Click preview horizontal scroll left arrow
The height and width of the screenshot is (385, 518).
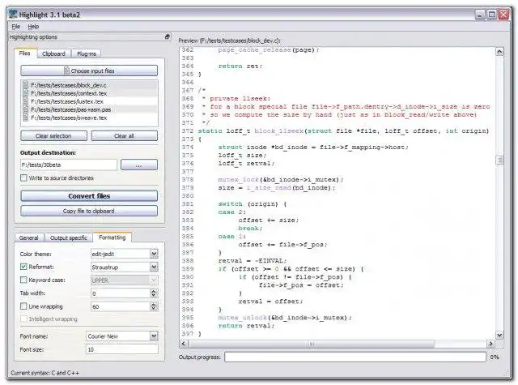184,344
